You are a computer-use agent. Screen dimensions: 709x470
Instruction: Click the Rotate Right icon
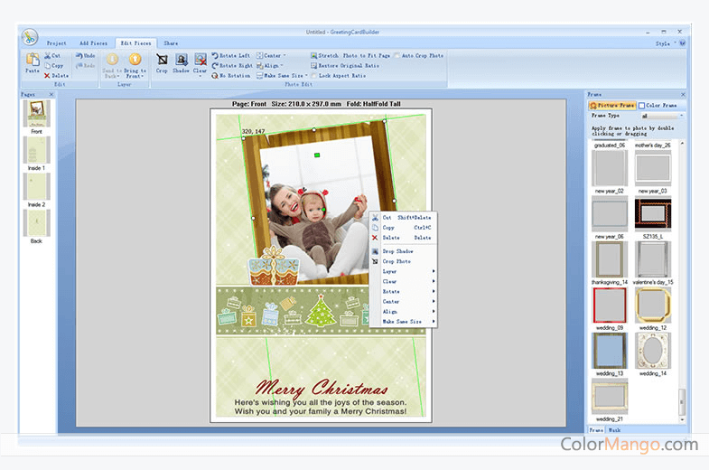pyautogui.click(x=233, y=65)
